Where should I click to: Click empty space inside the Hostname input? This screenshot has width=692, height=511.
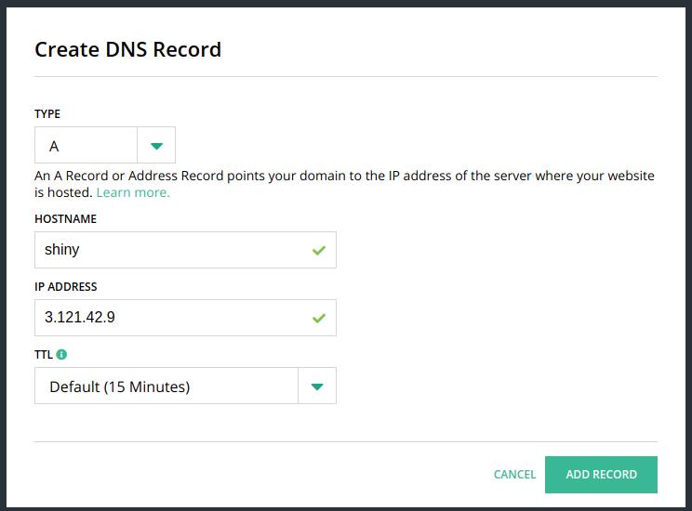(194, 250)
